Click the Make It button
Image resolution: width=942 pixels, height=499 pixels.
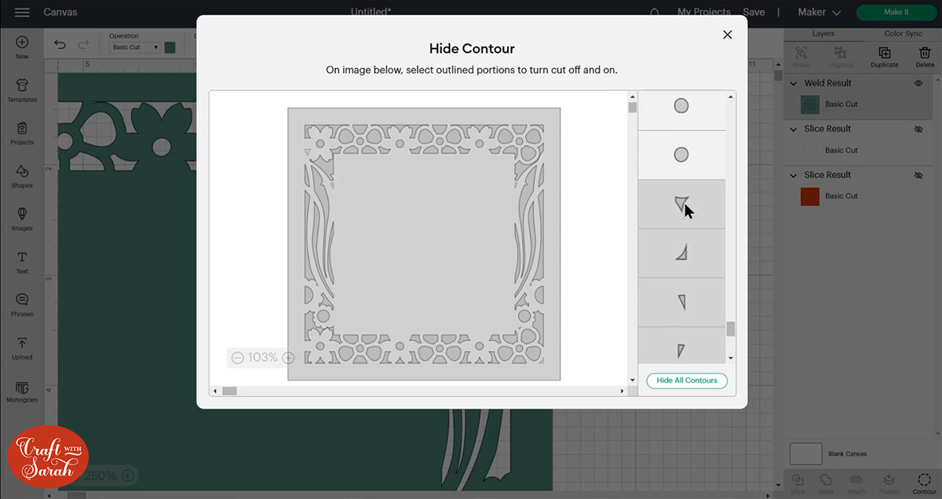pos(896,13)
